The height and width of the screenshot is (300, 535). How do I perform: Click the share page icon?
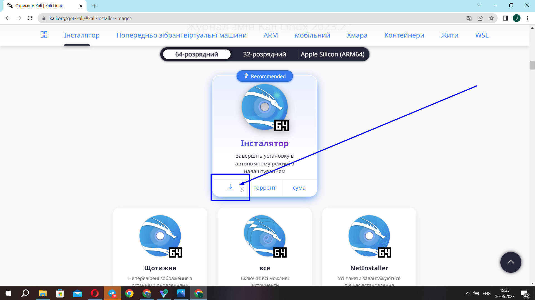480,18
